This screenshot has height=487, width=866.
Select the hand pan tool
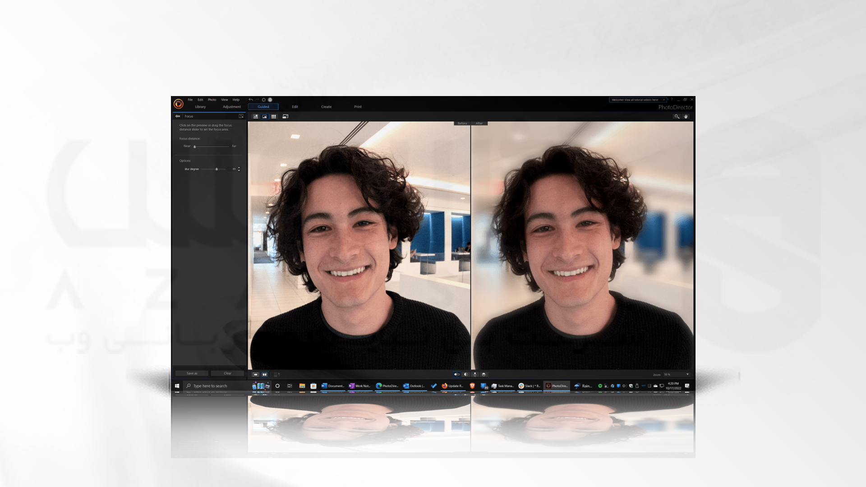coord(686,116)
